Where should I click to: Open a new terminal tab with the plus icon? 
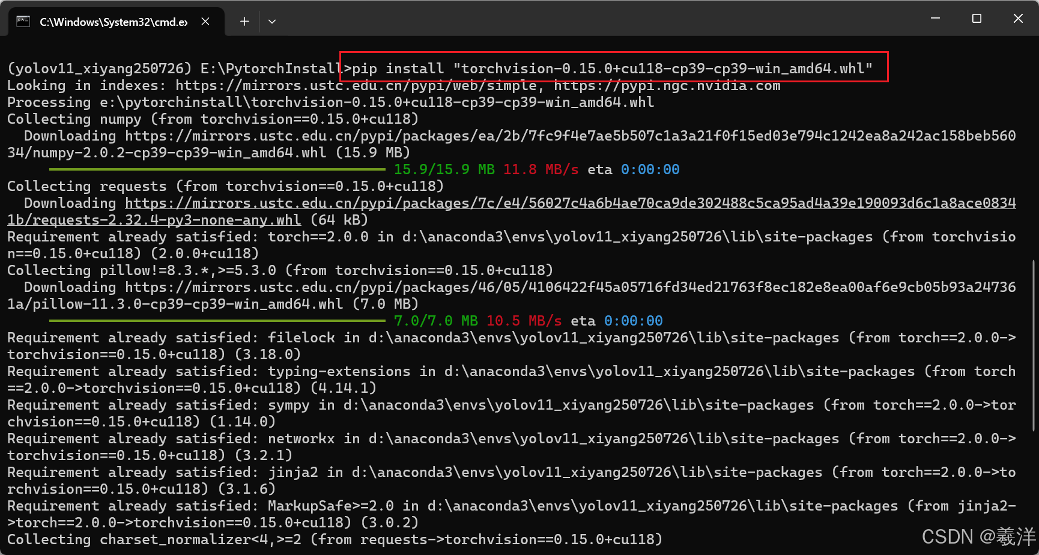tap(244, 21)
